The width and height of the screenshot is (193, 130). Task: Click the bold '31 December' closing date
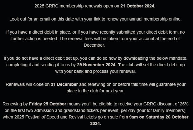coord(64,84)
